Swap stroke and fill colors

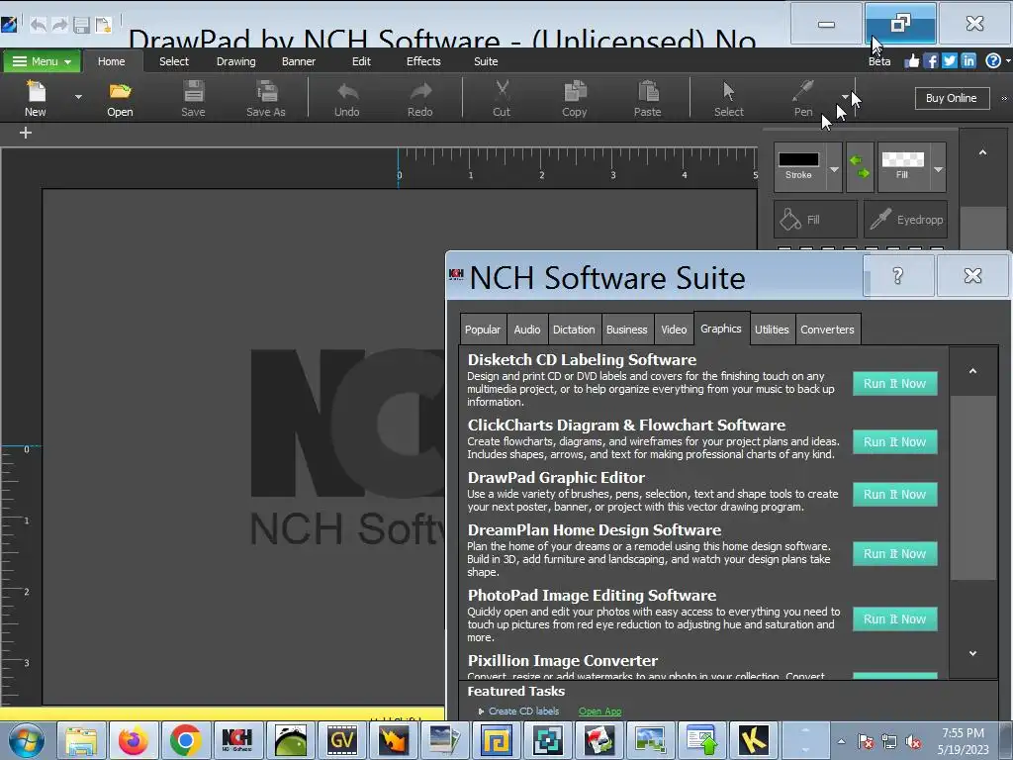coord(860,166)
